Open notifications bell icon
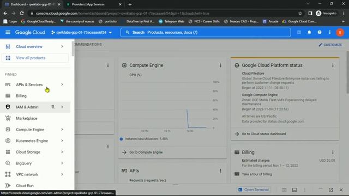The height and width of the screenshot is (196, 349). click(309, 33)
